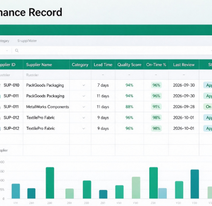
Task: Sort by the Lead Time column header
Action: point(103,65)
